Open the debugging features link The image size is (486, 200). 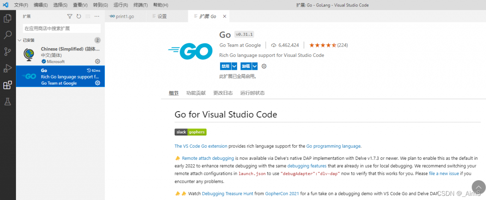point(307,166)
